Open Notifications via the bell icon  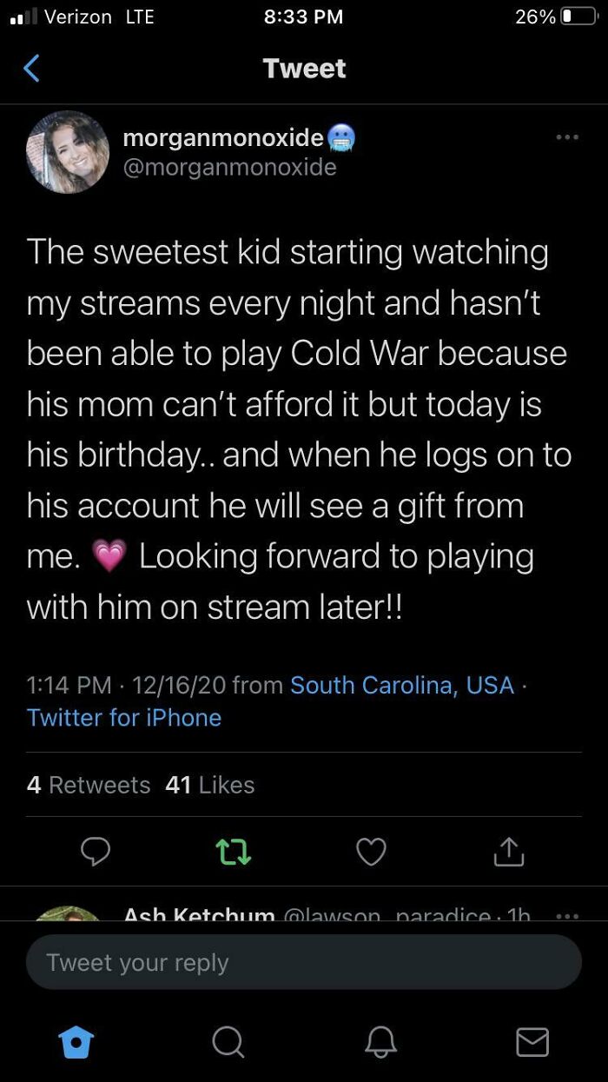(x=380, y=1041)
